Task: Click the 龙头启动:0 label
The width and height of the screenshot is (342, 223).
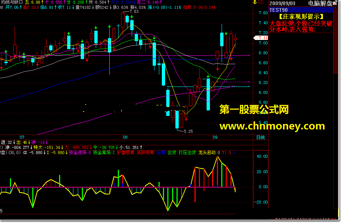Action: click(x=209, y=153)
